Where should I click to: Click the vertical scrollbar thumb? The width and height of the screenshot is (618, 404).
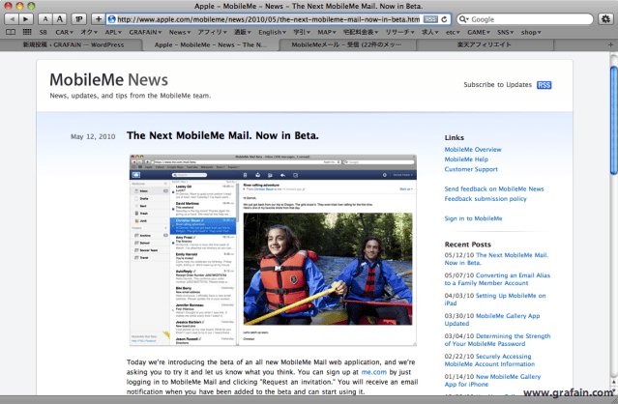coord(614,120)
